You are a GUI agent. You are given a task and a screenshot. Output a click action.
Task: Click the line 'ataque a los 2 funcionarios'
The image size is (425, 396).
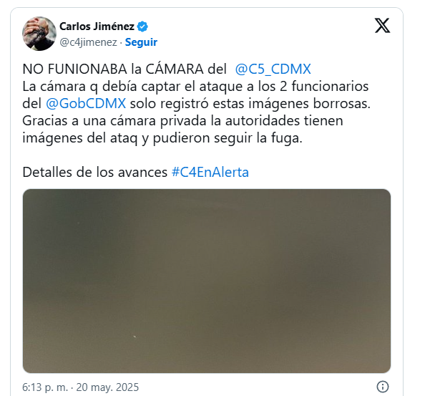(x=284, y=87)
